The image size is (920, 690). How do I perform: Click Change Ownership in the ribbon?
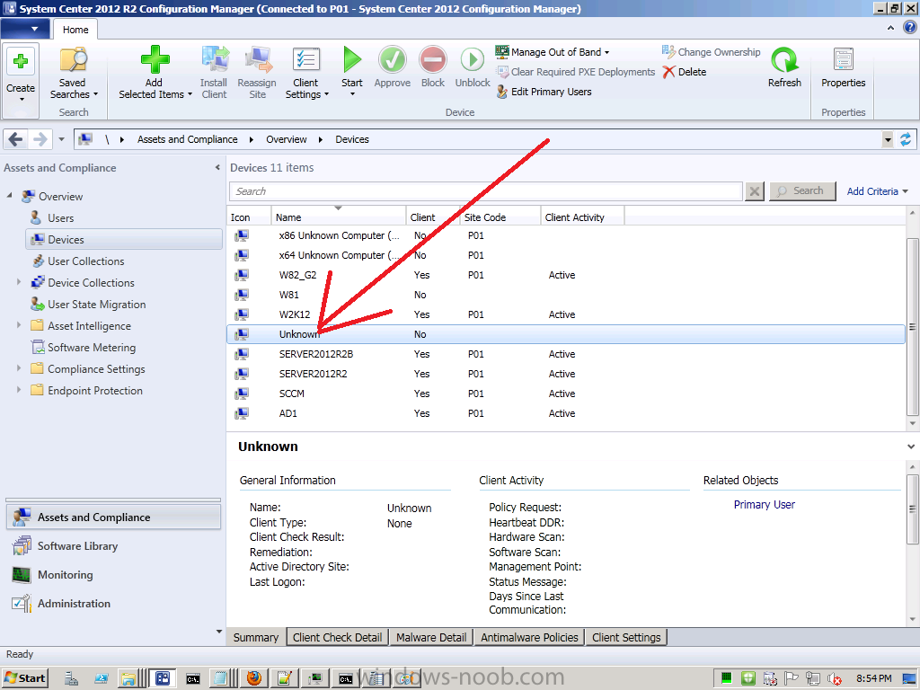click(x=712, y=51)
